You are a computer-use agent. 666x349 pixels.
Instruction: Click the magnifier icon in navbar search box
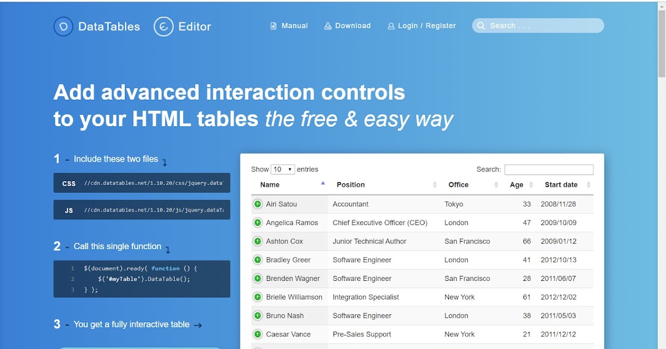tap(481, 25)
